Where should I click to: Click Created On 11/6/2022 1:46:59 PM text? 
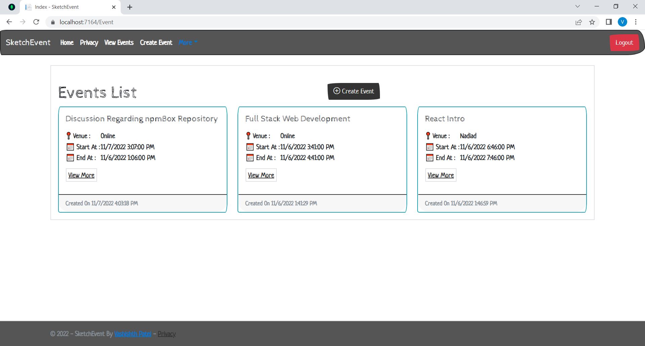461,203
